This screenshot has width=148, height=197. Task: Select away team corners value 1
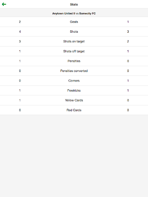pyautogui.click(x=128, y=81)
